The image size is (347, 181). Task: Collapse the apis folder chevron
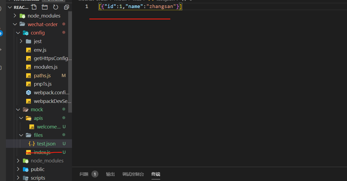pos(21,118)
